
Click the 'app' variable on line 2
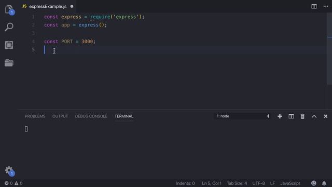(65, 25)
